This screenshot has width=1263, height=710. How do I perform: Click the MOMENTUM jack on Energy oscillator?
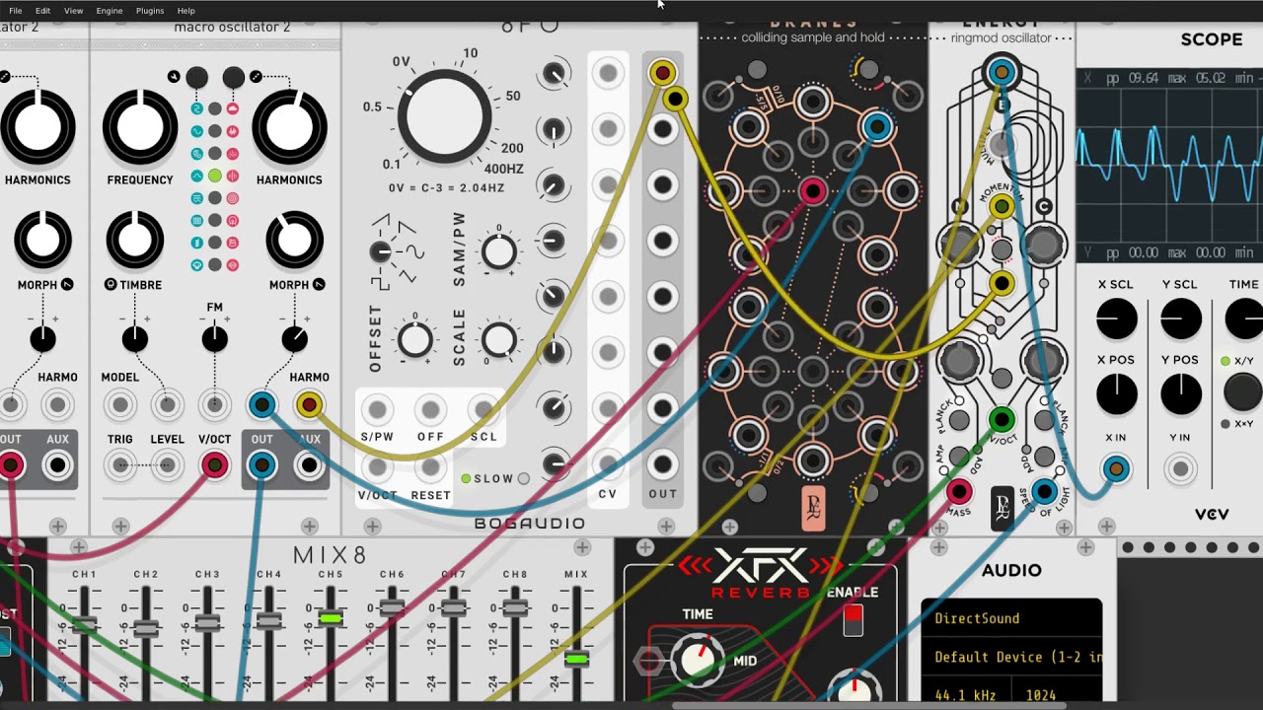point(1002,206)
